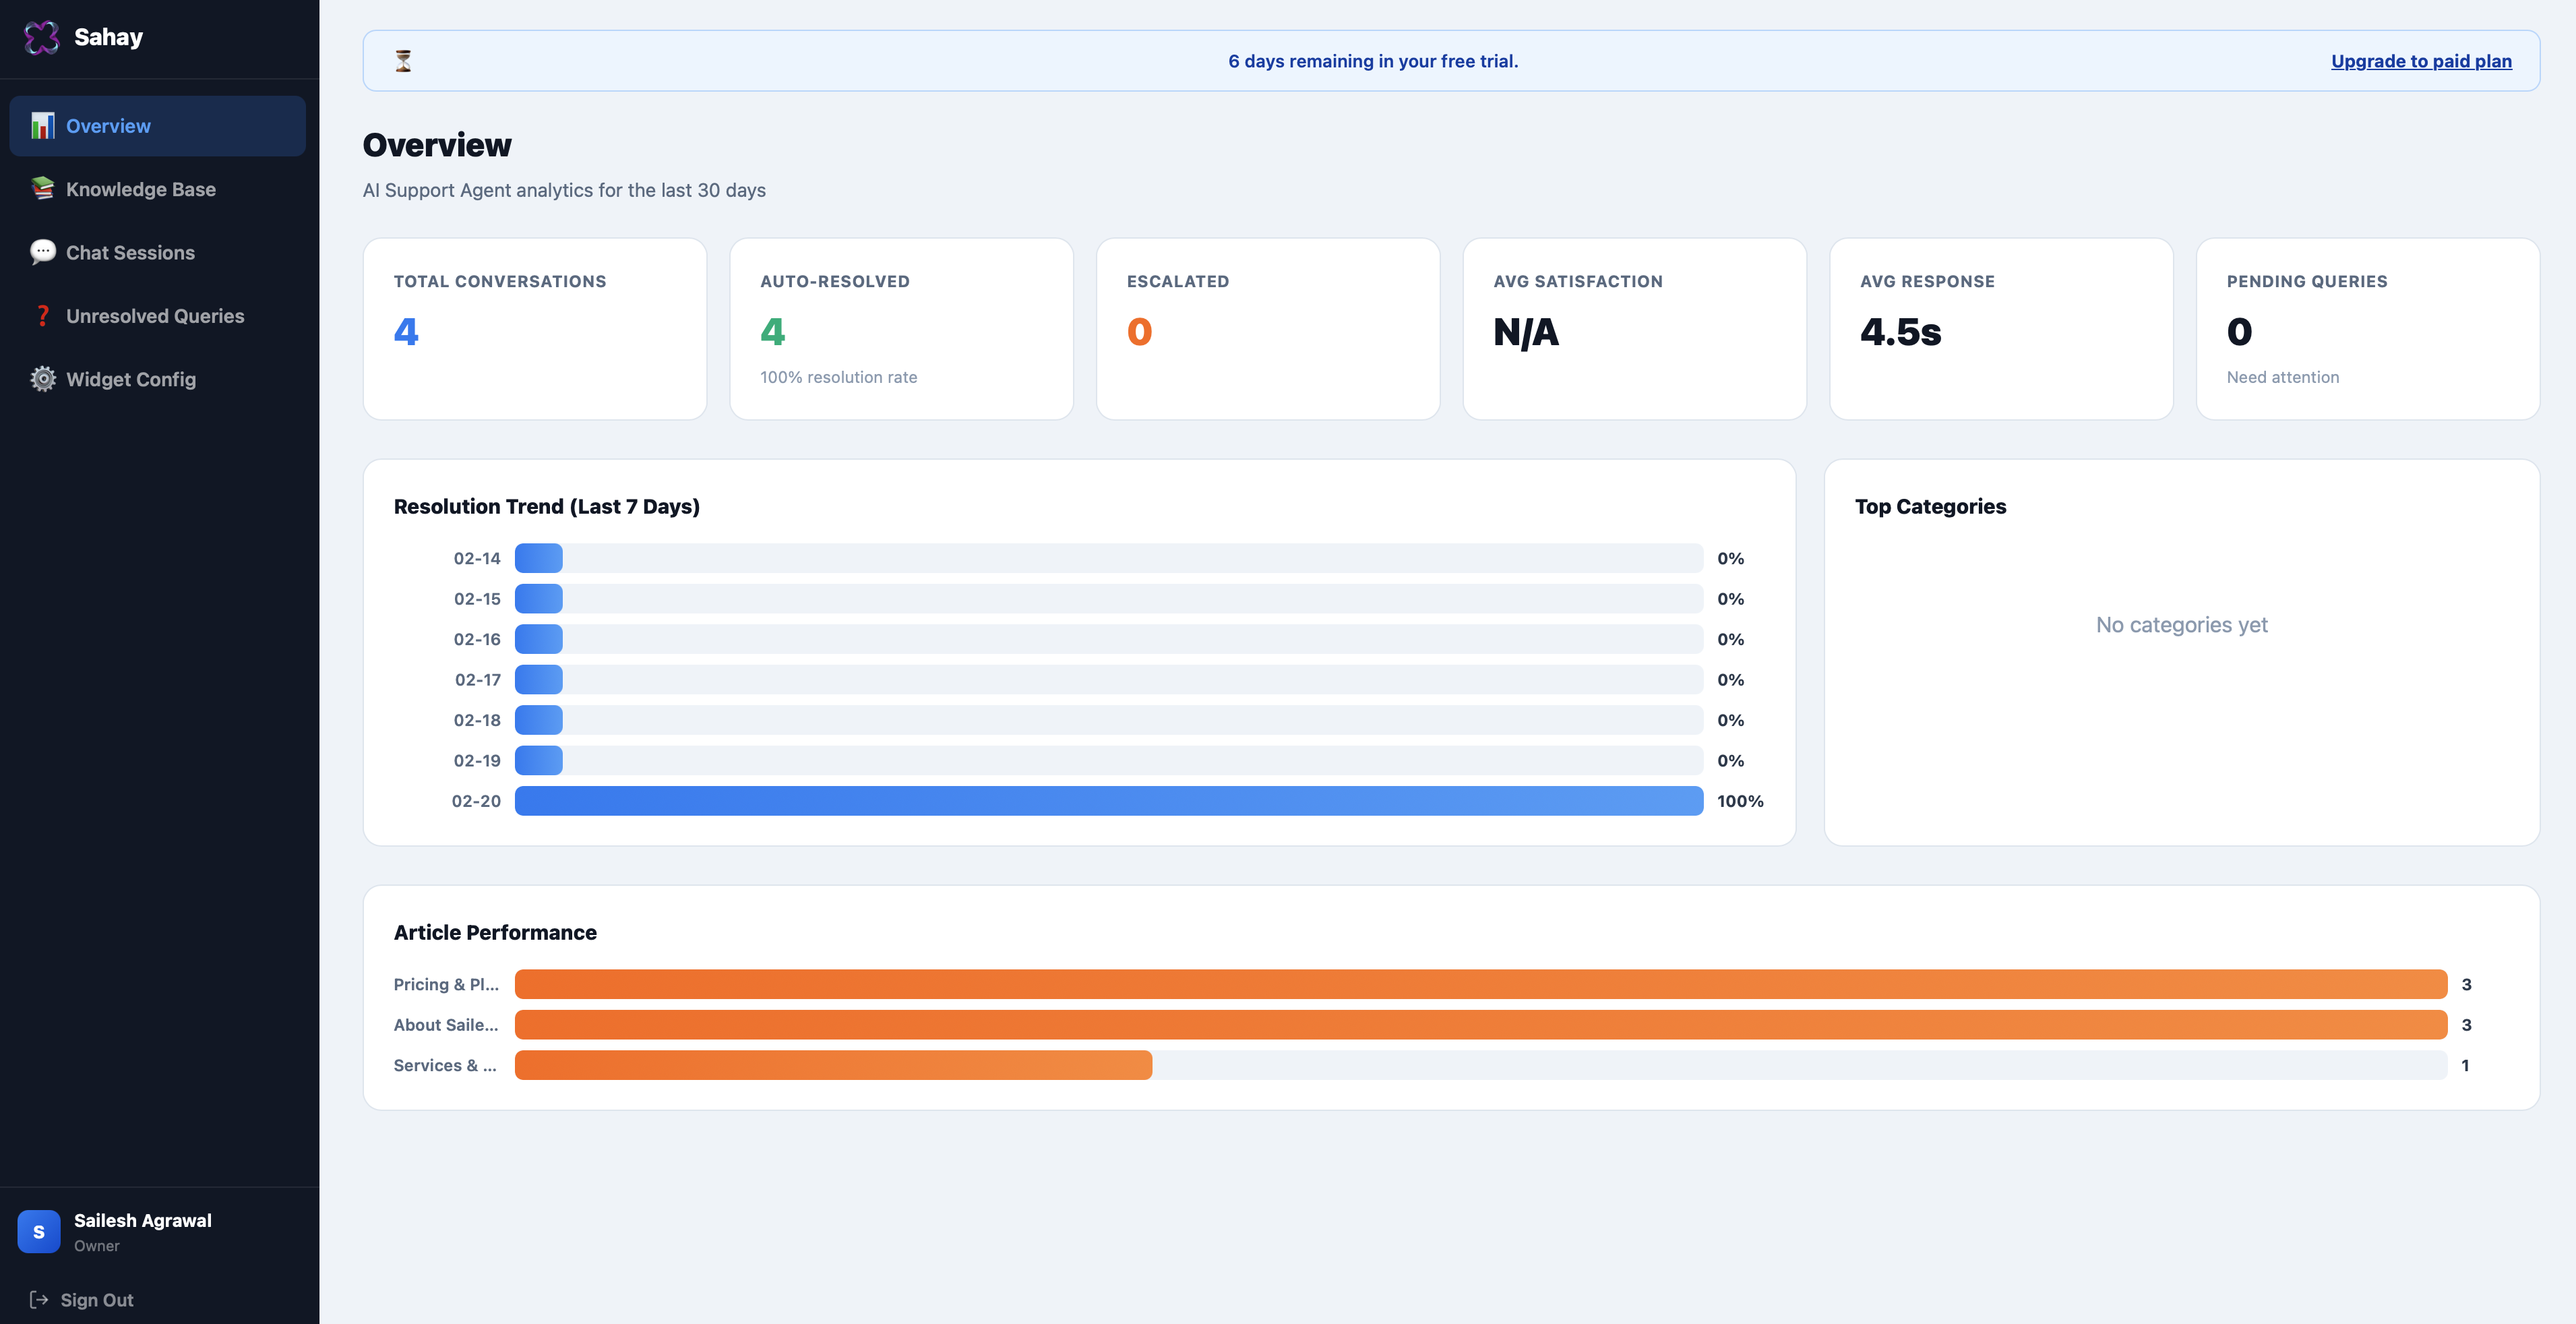Open the Upgrade to paid plan link
This screenshot has height=1324, width=2576.
pos(2421,60)
